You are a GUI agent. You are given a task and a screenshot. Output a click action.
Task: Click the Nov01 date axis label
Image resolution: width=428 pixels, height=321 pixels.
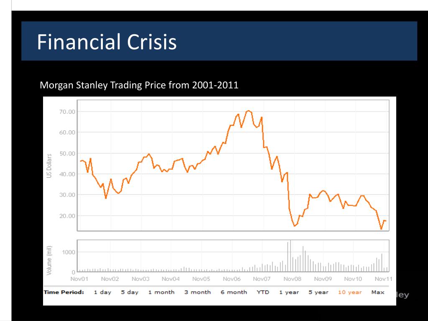[x=79, y=279]
